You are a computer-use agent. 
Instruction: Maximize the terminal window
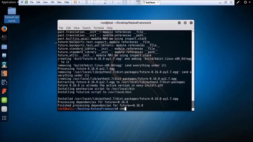[185, 23]
